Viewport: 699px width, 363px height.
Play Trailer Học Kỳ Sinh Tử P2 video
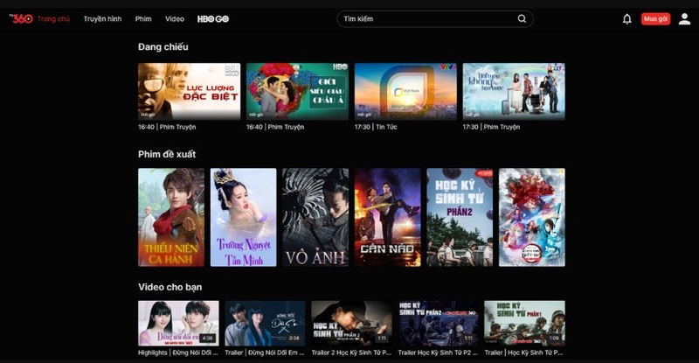(439, 324)
